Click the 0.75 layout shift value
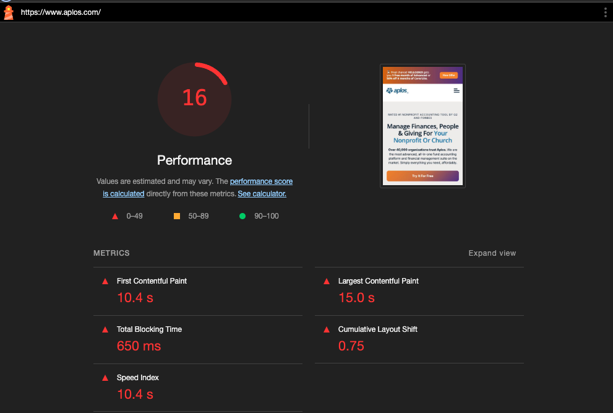This screenshot has width=613, height=413. (351, 346)
